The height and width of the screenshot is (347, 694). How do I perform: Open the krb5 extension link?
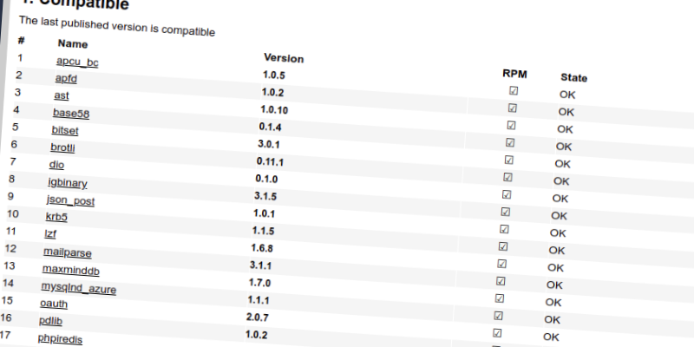[56, 217]
